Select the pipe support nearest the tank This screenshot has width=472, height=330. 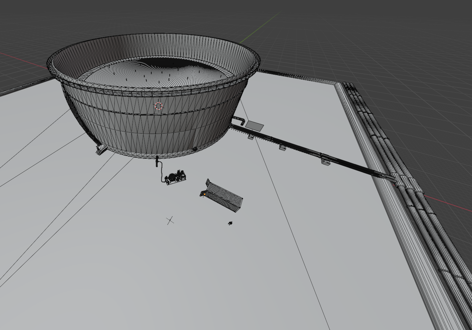[x=250, y=137]
